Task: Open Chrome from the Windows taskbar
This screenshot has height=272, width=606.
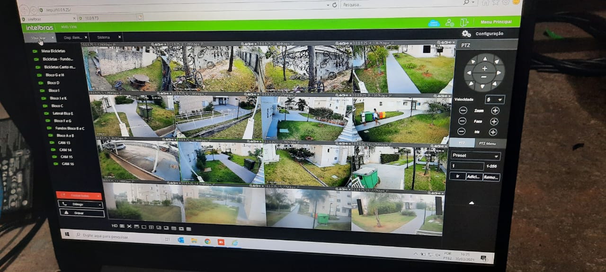Action: tap(207, 241)
